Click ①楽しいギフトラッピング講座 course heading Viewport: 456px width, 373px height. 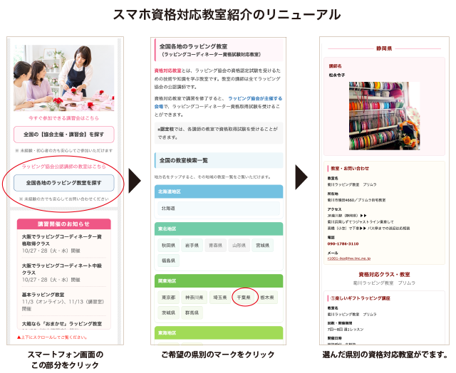(361, 298)
